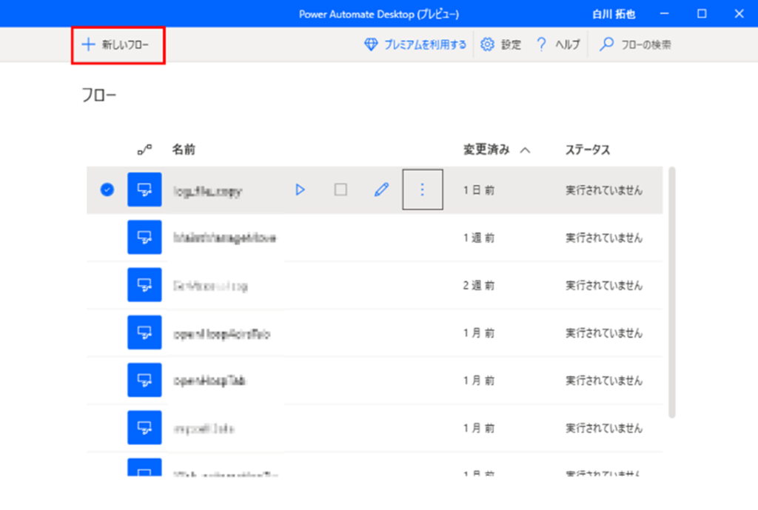Click flow type column header icon
This screenshot has width=758, height=510.
(x=144, y=150)
